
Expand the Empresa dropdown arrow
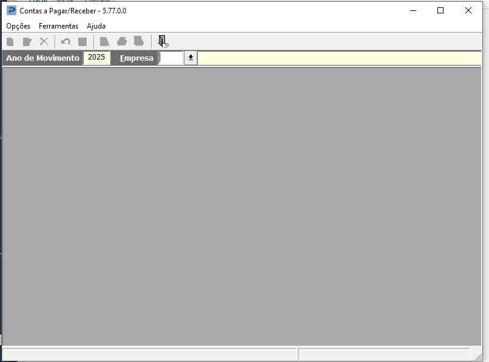tap(191, 58)
